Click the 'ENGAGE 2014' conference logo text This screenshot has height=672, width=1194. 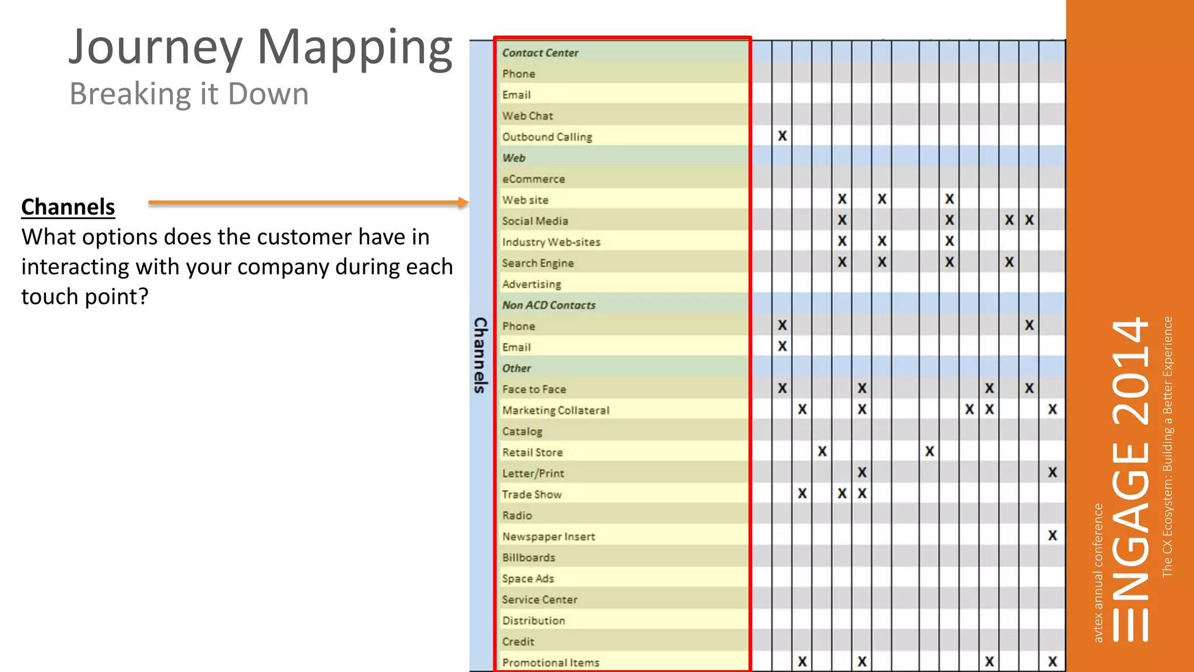tap(1130, 480)
